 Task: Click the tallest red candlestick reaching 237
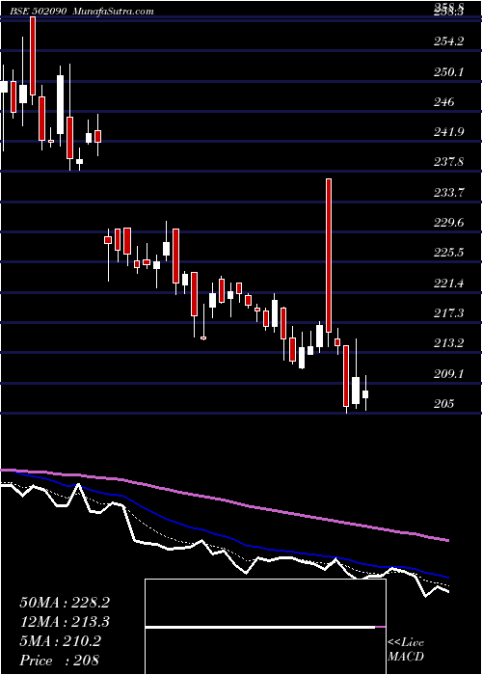(329, 256)
